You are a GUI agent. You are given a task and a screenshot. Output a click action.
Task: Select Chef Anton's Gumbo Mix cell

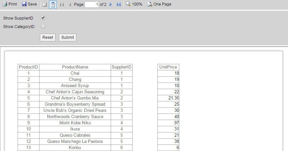coord(75,98)
